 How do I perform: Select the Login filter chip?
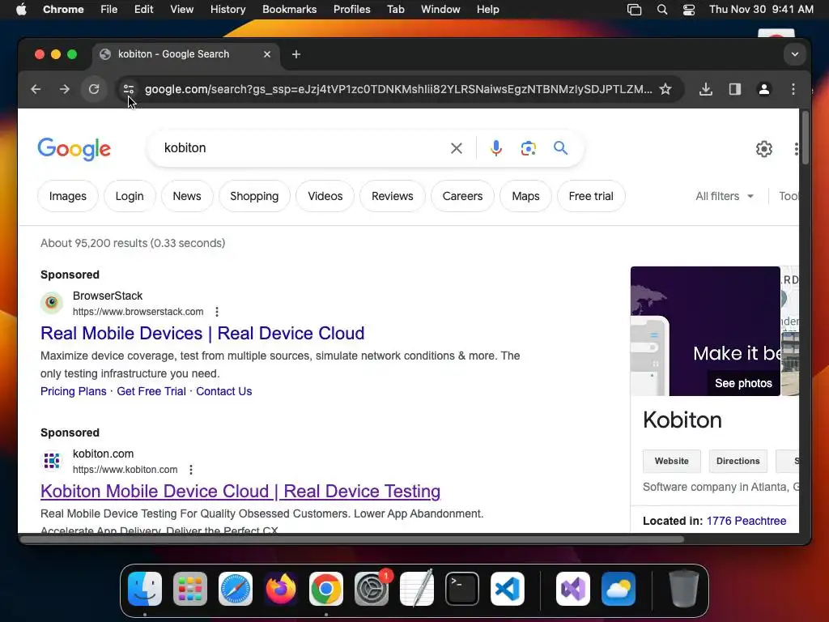pos(130,196)
